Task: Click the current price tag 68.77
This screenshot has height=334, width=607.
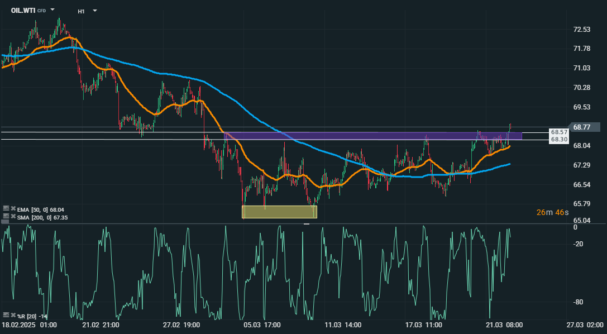Action: pos(582,127)
